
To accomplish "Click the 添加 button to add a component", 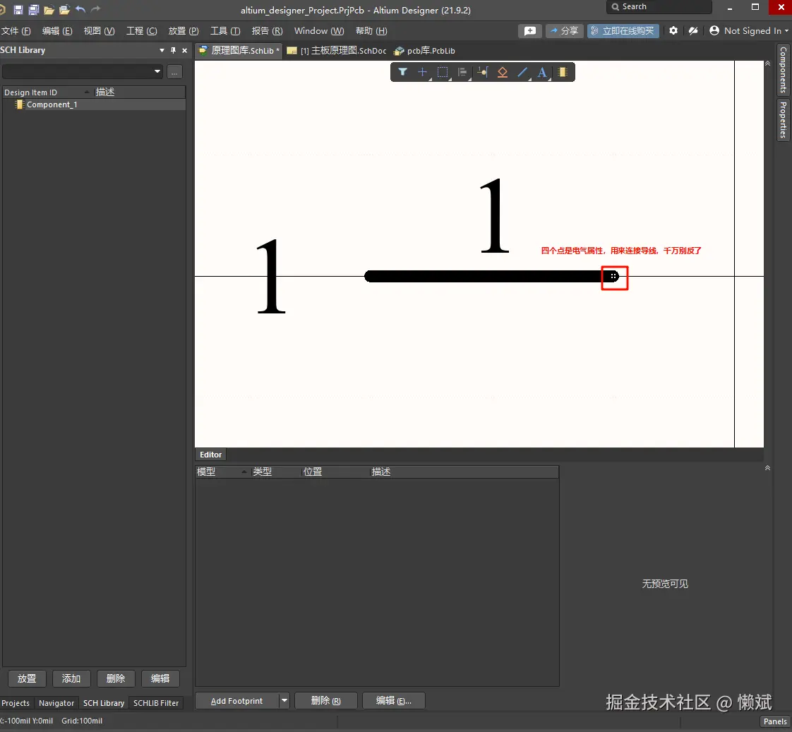I will click(x=71, y=678).
